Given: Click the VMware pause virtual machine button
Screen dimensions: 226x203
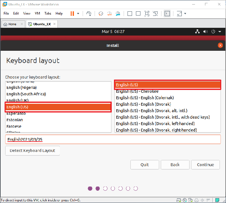Looking at the screenshot, I should pyautogui.click(x=72, y=14).
